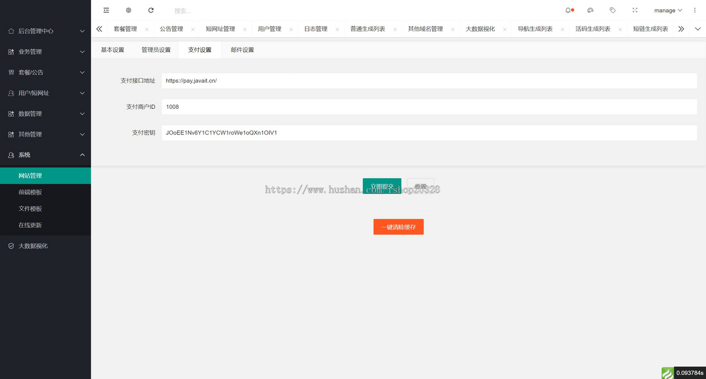Toggle fullscreen mode icon
Screen dimensions: 706x379
(x=635, y=10)
